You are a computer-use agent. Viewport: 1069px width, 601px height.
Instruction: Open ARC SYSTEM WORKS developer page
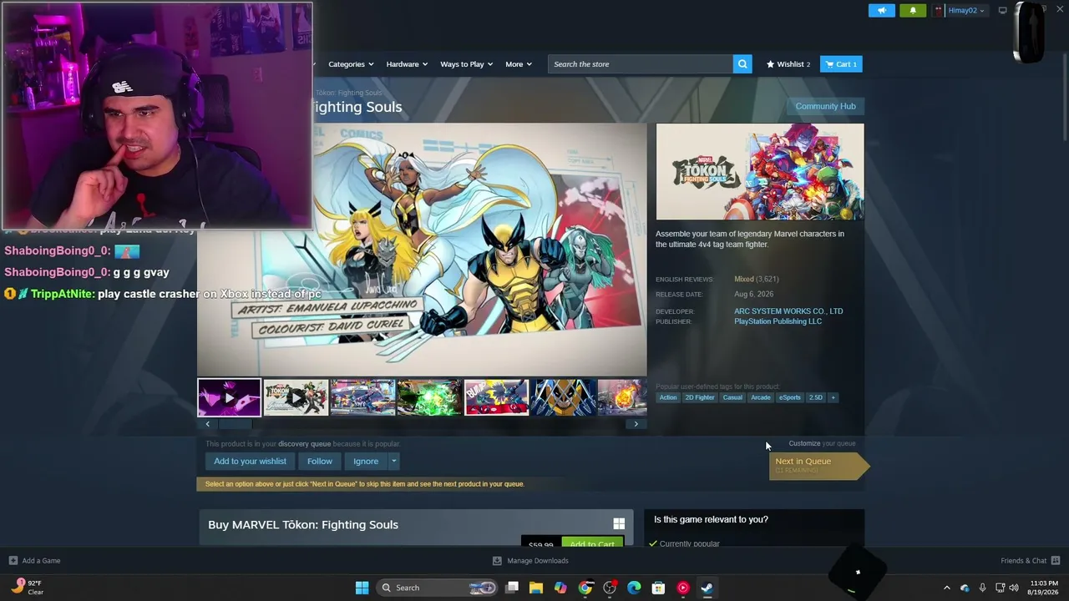click(788, 311)
